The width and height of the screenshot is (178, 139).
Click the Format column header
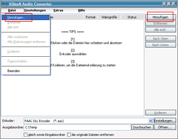coord(91,17)
